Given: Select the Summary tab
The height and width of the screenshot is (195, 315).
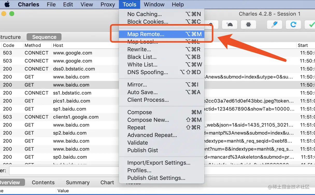Looking at the screenshot, I should [x=78, y=182].
